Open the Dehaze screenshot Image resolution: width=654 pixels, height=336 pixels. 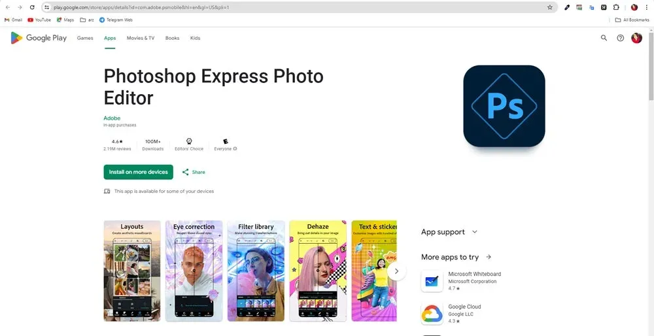coord(318,271)
